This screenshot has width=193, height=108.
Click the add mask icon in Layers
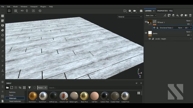pyautogui.click(x=169, y=15)
